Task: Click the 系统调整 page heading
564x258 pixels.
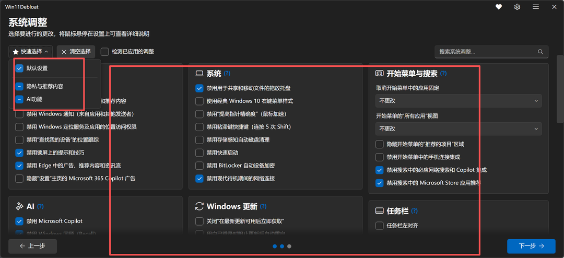Action: 28,22
